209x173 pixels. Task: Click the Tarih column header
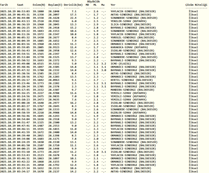[4, 5]
